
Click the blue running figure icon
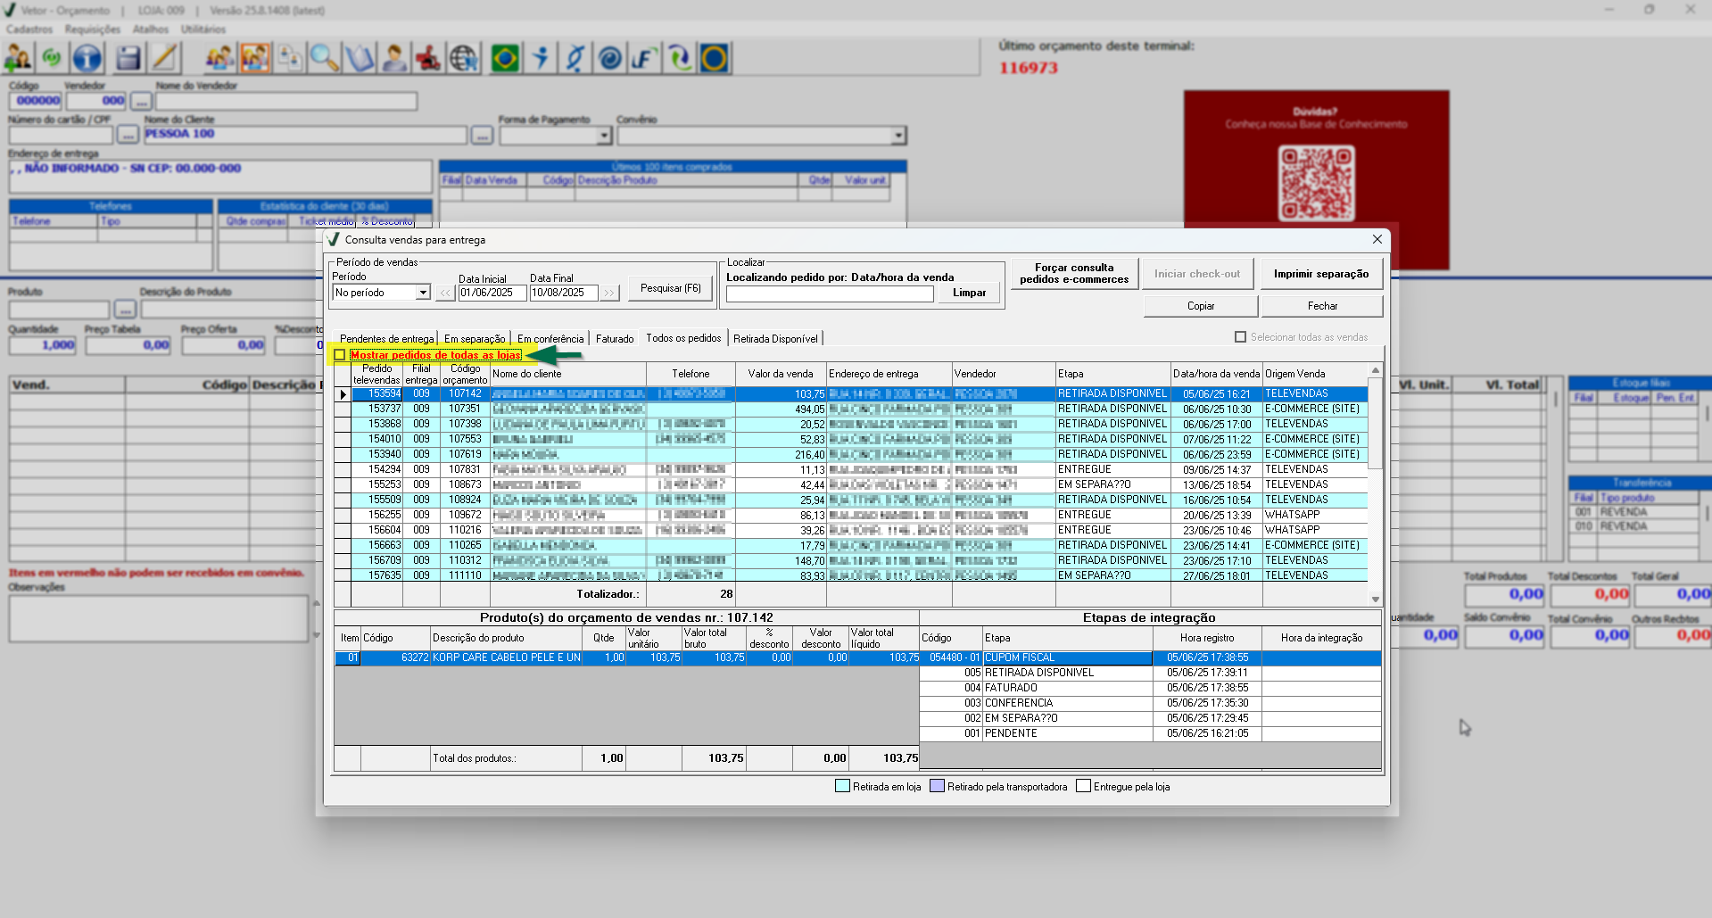coord(540,59)
